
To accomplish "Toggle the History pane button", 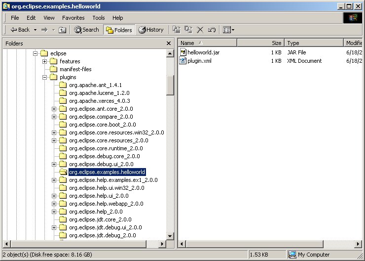I will pyautogui.click(x=151, y=30).
